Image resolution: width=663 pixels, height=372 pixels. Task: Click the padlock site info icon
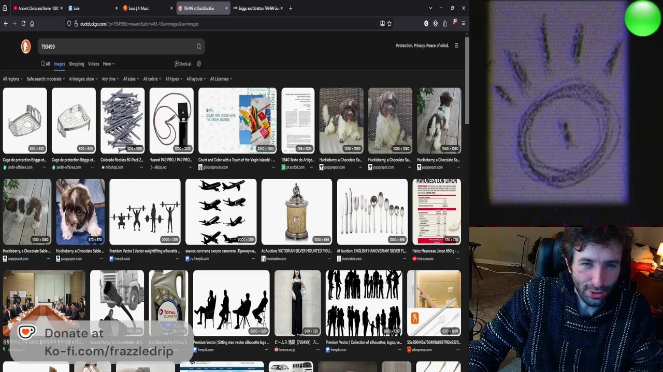click(x=76, y=24)
